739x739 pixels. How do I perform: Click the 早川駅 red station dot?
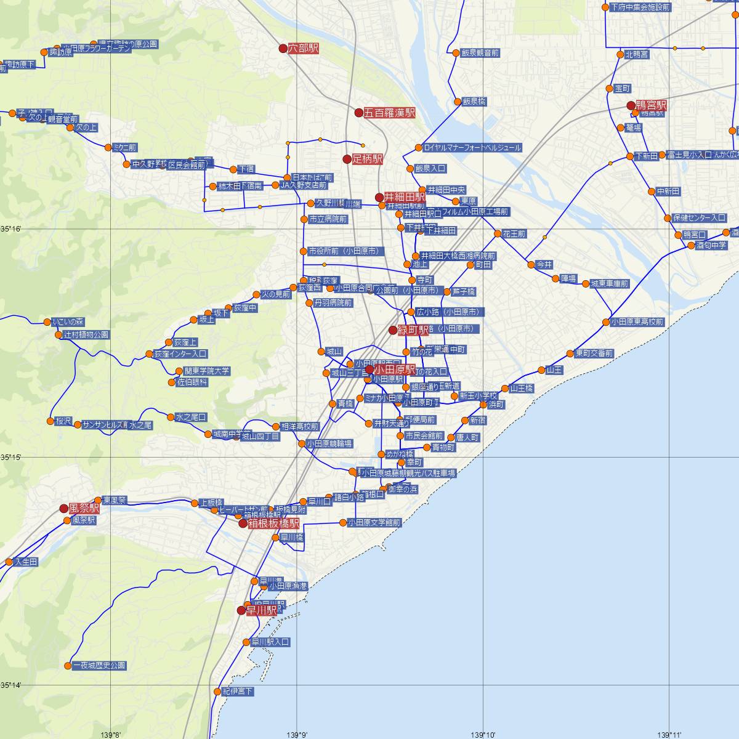pyautogui.click(x=241, y=610)
